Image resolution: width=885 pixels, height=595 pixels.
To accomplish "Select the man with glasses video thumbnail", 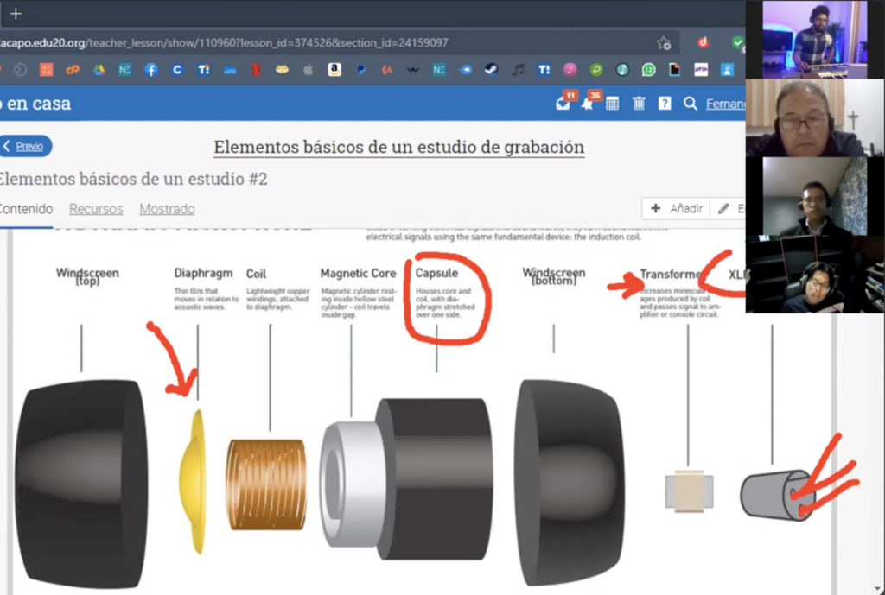I will click(814, 117).
